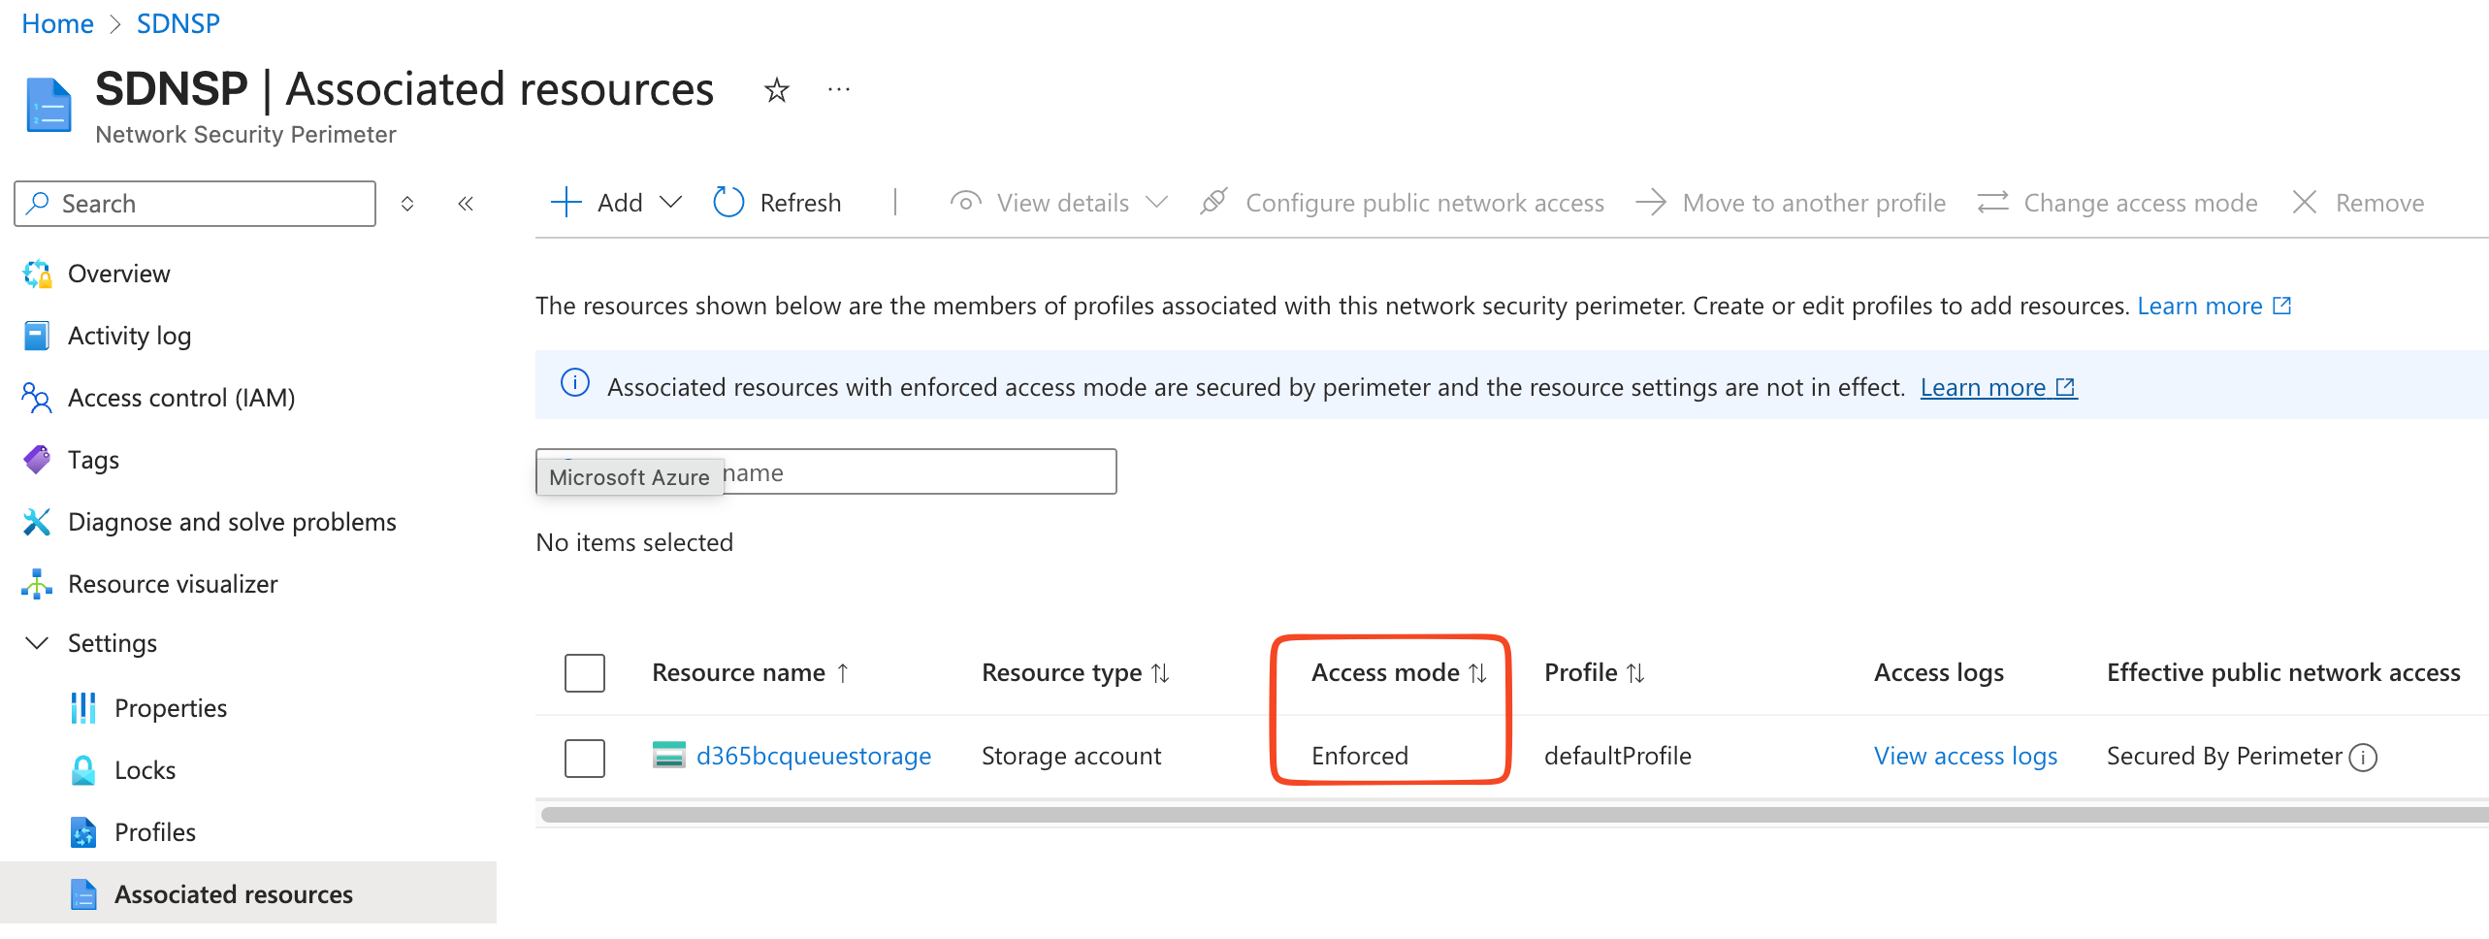Click the sidebar search expand/collapse arrows
This screenshot has width=2489, height=939.
coord(407,204)
